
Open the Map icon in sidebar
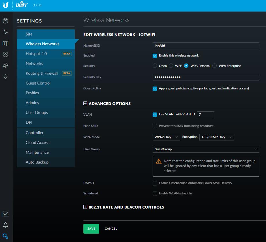click(x=5, y=43)
